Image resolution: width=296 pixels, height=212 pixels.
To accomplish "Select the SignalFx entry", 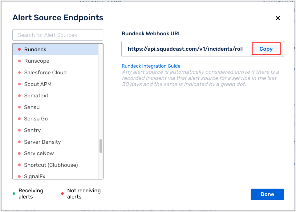I will coord(34,176).
